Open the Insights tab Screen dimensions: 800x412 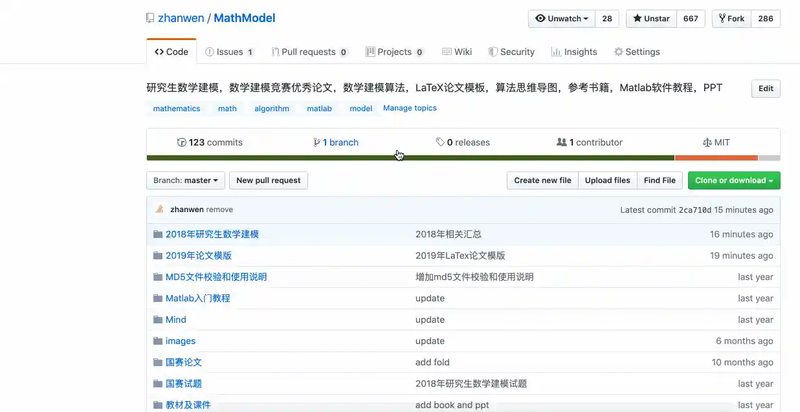click(573, 52)
